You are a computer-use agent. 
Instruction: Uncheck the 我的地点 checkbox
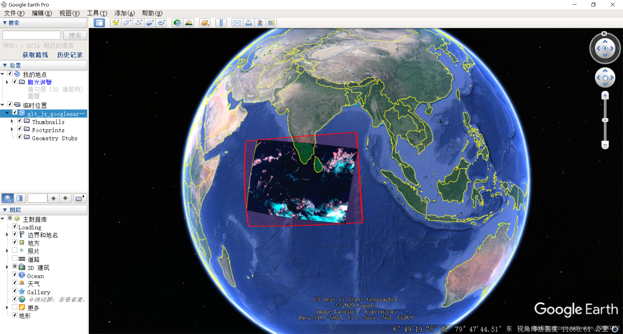(10, 74)
